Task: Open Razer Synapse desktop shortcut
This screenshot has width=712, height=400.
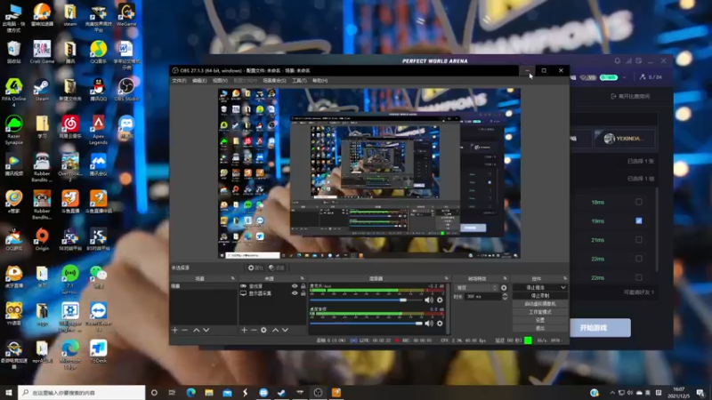Action: pos(13,129)
